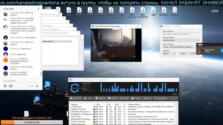Image resolution: width=223 pixels, height=125 pixels.
Task: Switch to the Clients tab
Action: click(x=88, y=98)
